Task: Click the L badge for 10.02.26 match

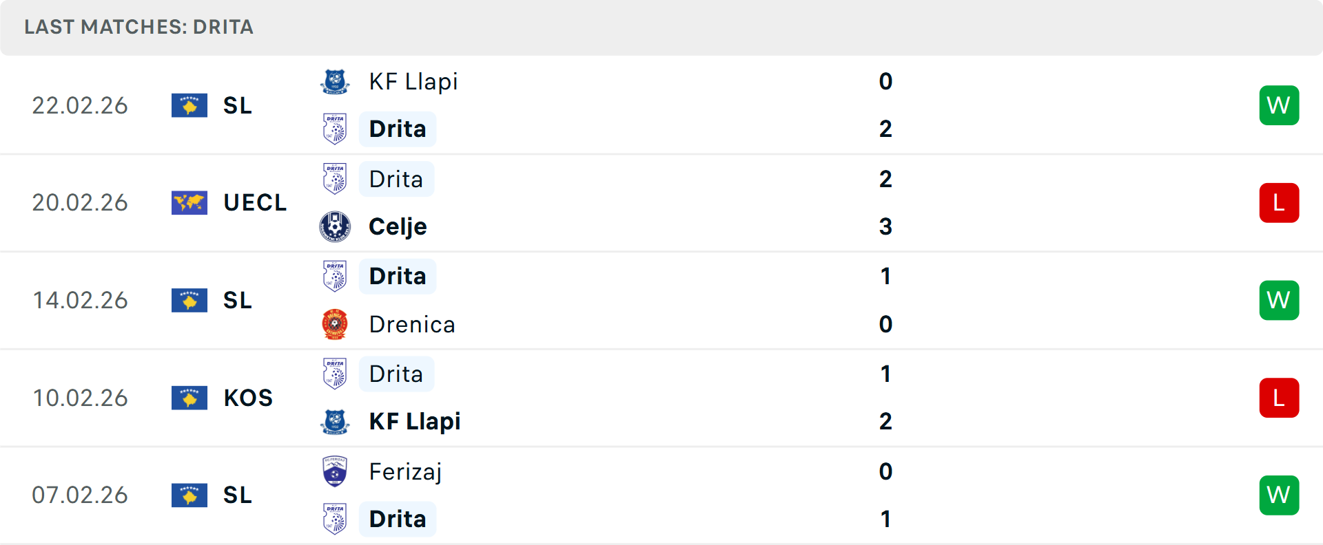Action: [x=1279, y=398]
